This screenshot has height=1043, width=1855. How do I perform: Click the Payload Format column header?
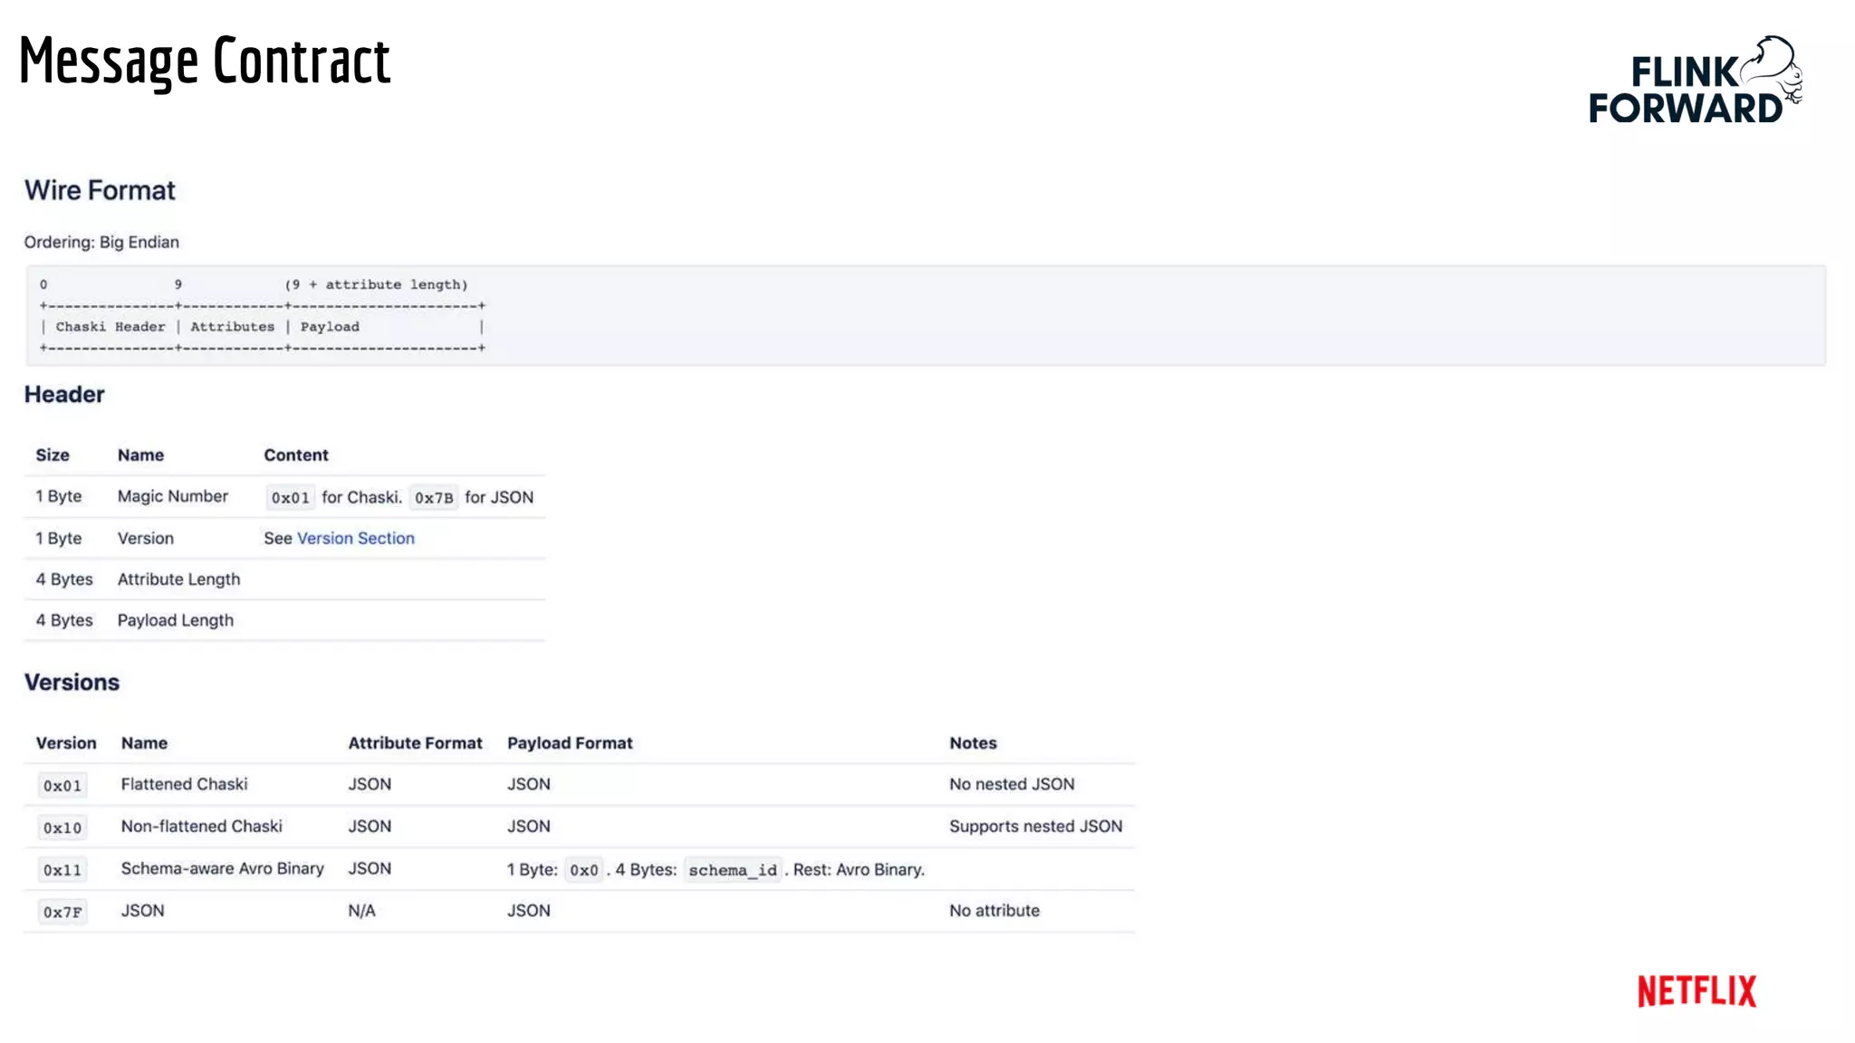click(x=570, y=743)
